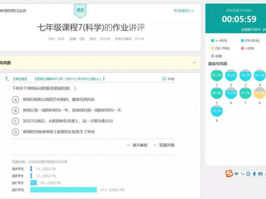Start Sogou voice input microphone

pyautogui.click(x=254, y=174)
